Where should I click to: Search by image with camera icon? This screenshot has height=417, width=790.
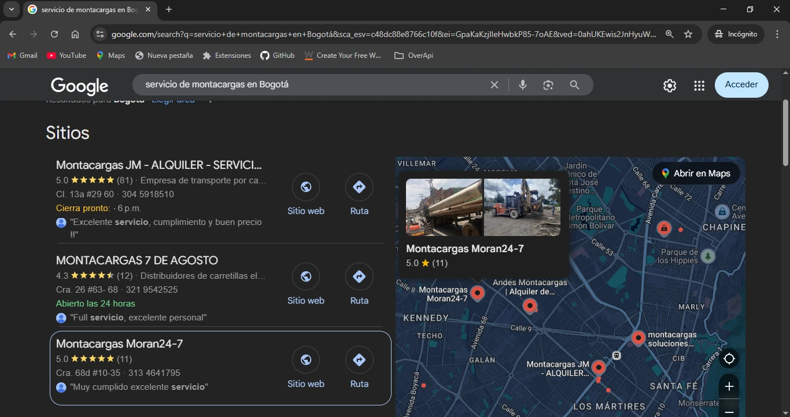tap(548, 85)
